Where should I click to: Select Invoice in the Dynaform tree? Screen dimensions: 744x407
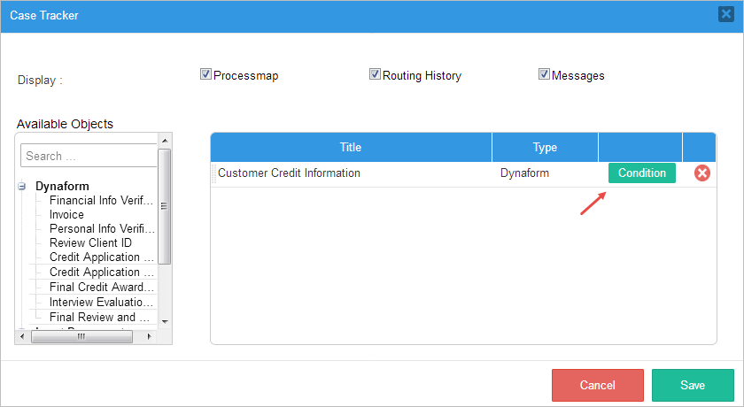click(66, 215)
